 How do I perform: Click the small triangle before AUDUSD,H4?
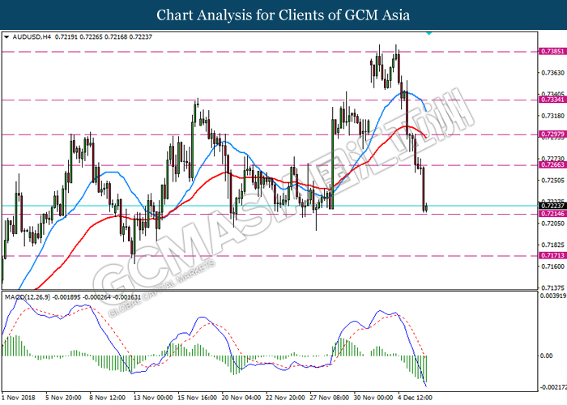point(6,37)
